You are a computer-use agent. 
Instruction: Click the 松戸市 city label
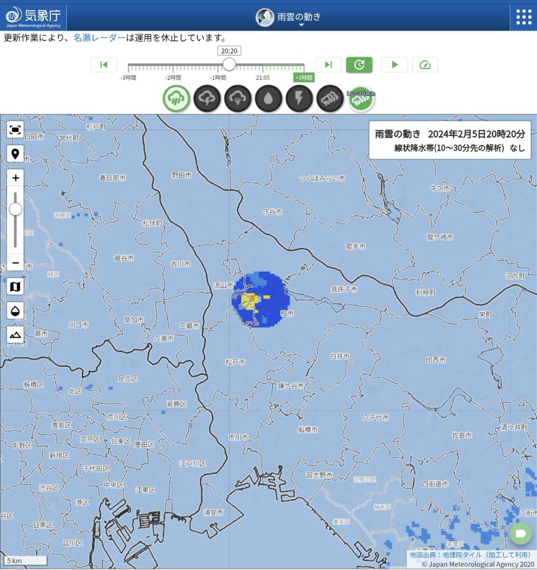tap(235, 362)
